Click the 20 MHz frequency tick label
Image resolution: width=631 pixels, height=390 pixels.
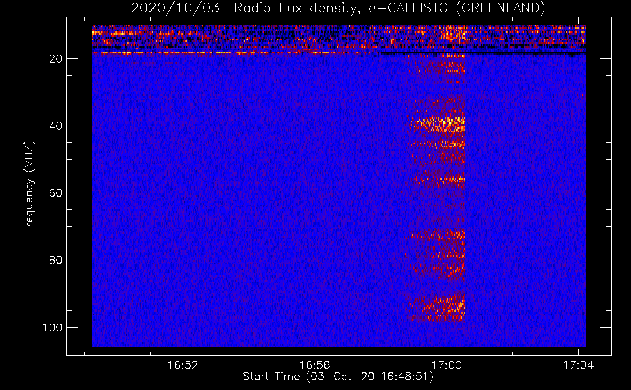tap(56, 59)
